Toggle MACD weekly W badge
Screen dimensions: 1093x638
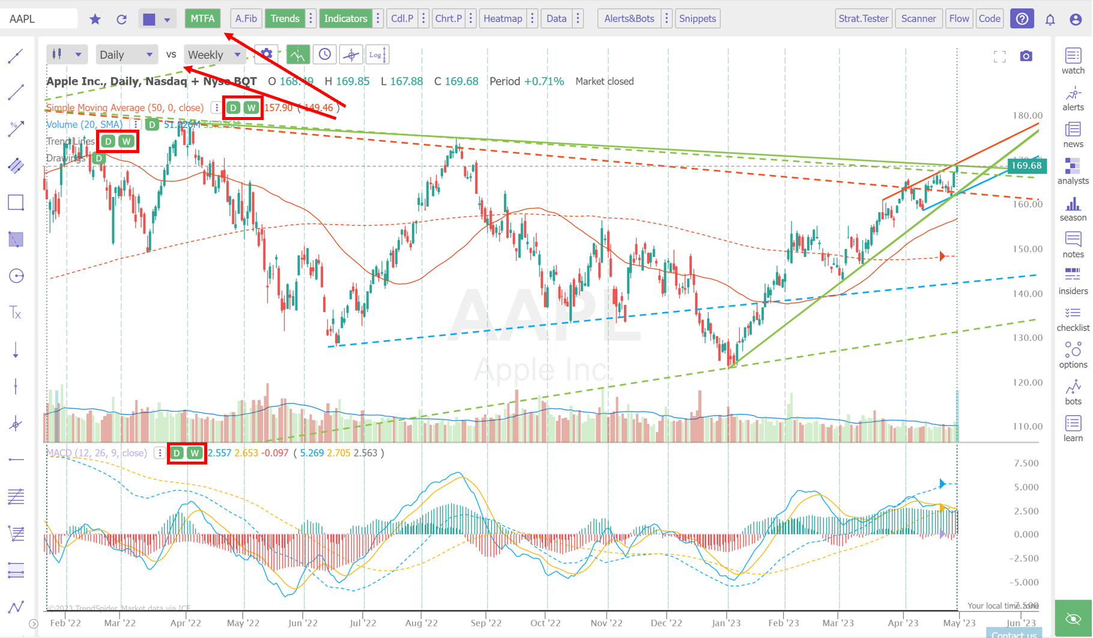(195, 453)
